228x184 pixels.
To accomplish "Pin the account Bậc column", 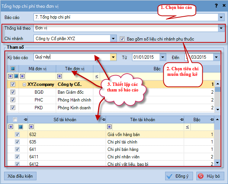I will click(x=212, y=120).
